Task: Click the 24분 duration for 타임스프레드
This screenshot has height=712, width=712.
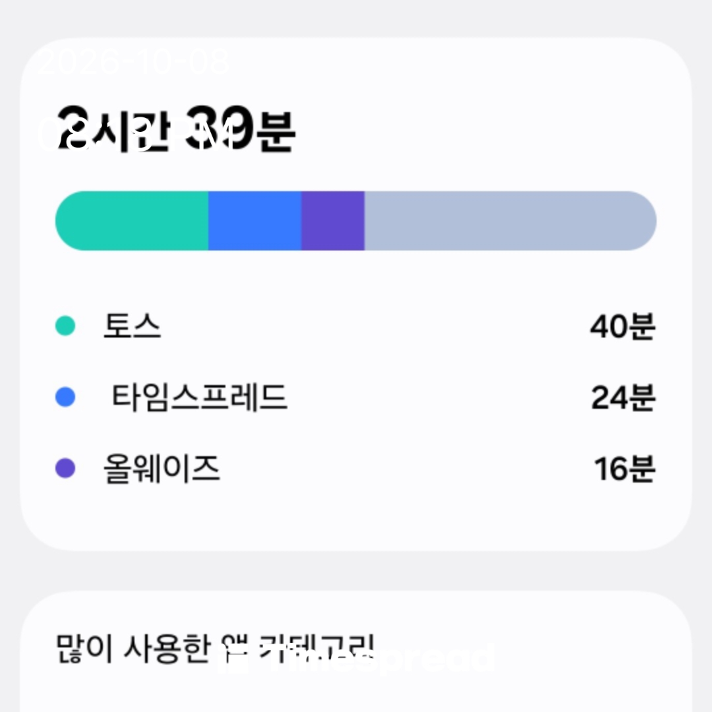Action: (623, 398)
